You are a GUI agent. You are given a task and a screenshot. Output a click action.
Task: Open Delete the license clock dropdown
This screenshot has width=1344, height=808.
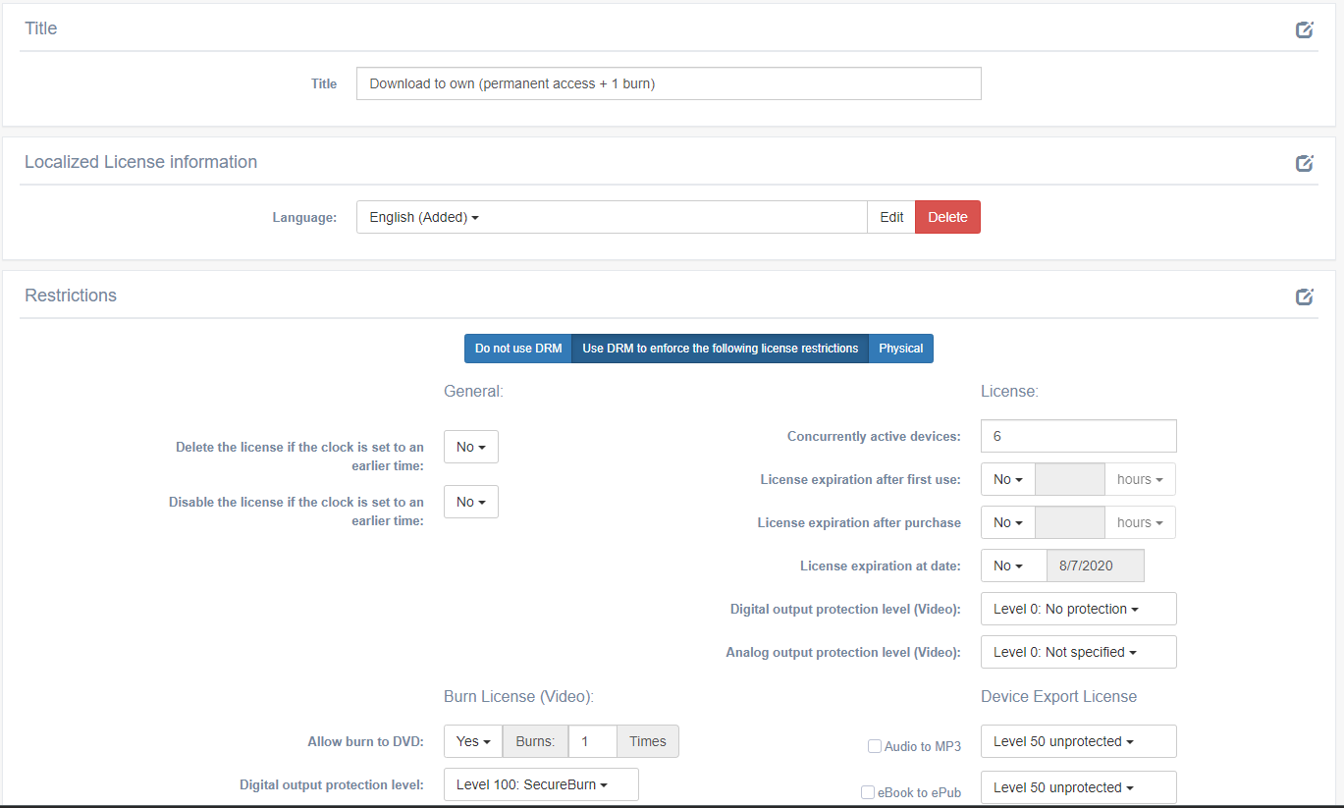[x=470, y=447]
